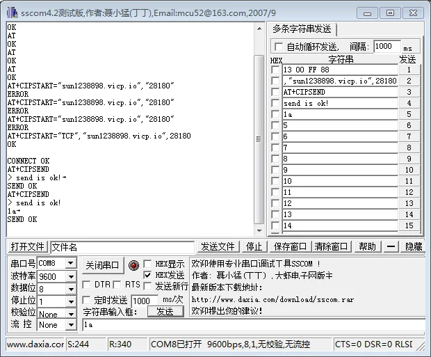431x357 pixels.
Task: Open the data bits dropdown showing 8
Action: click(x=71, y=289)
